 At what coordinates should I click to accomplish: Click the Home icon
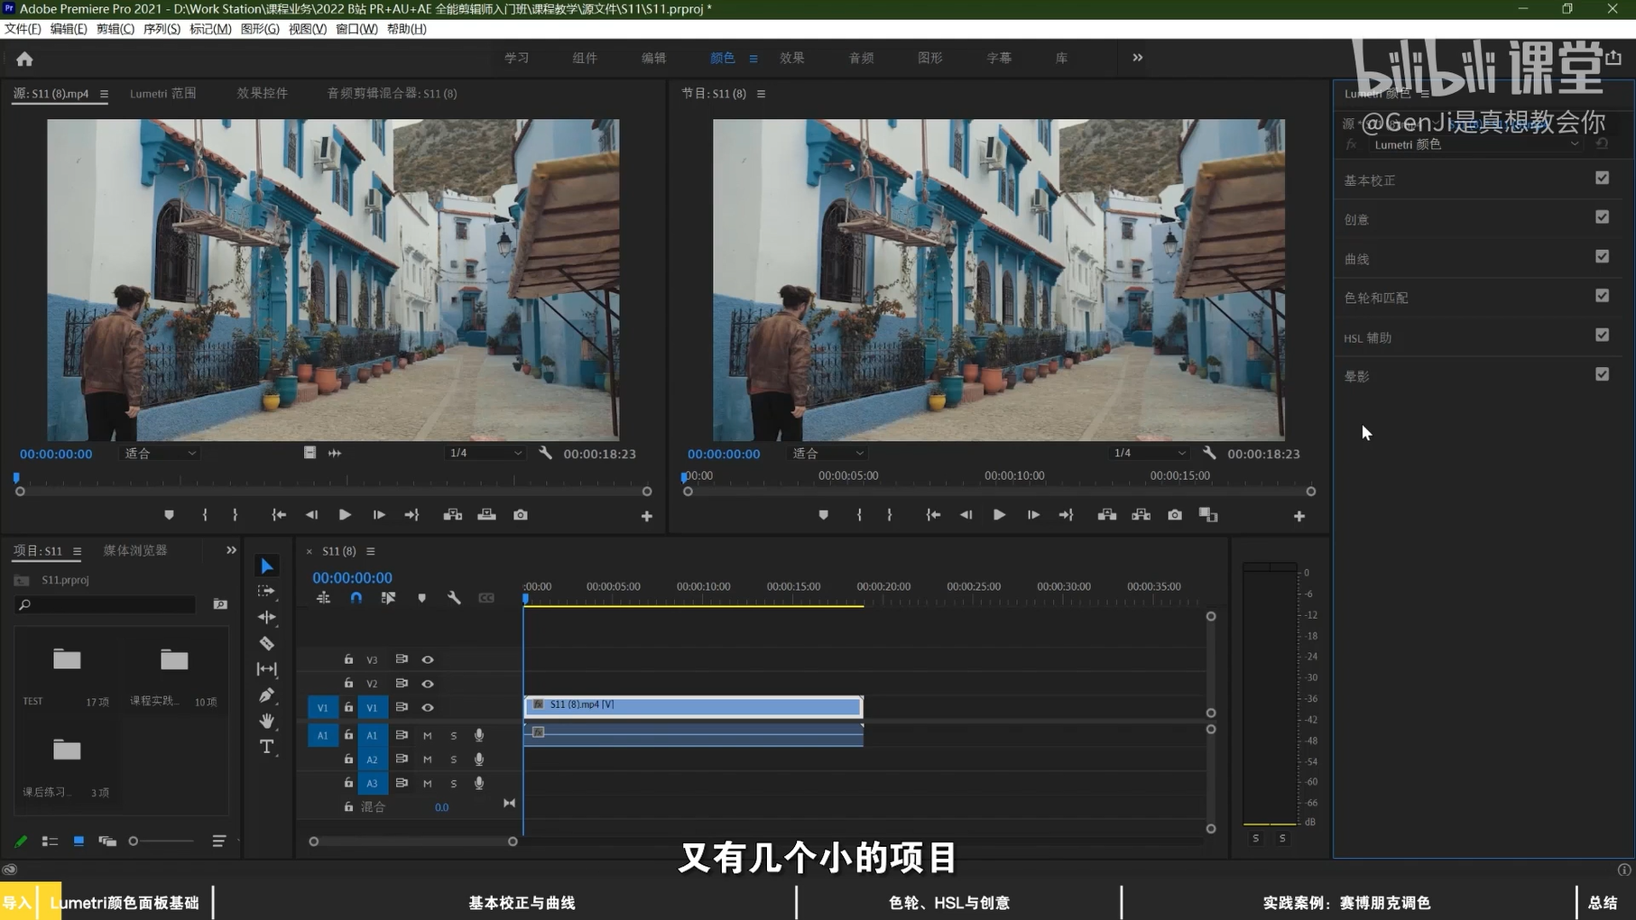(24, 59)
